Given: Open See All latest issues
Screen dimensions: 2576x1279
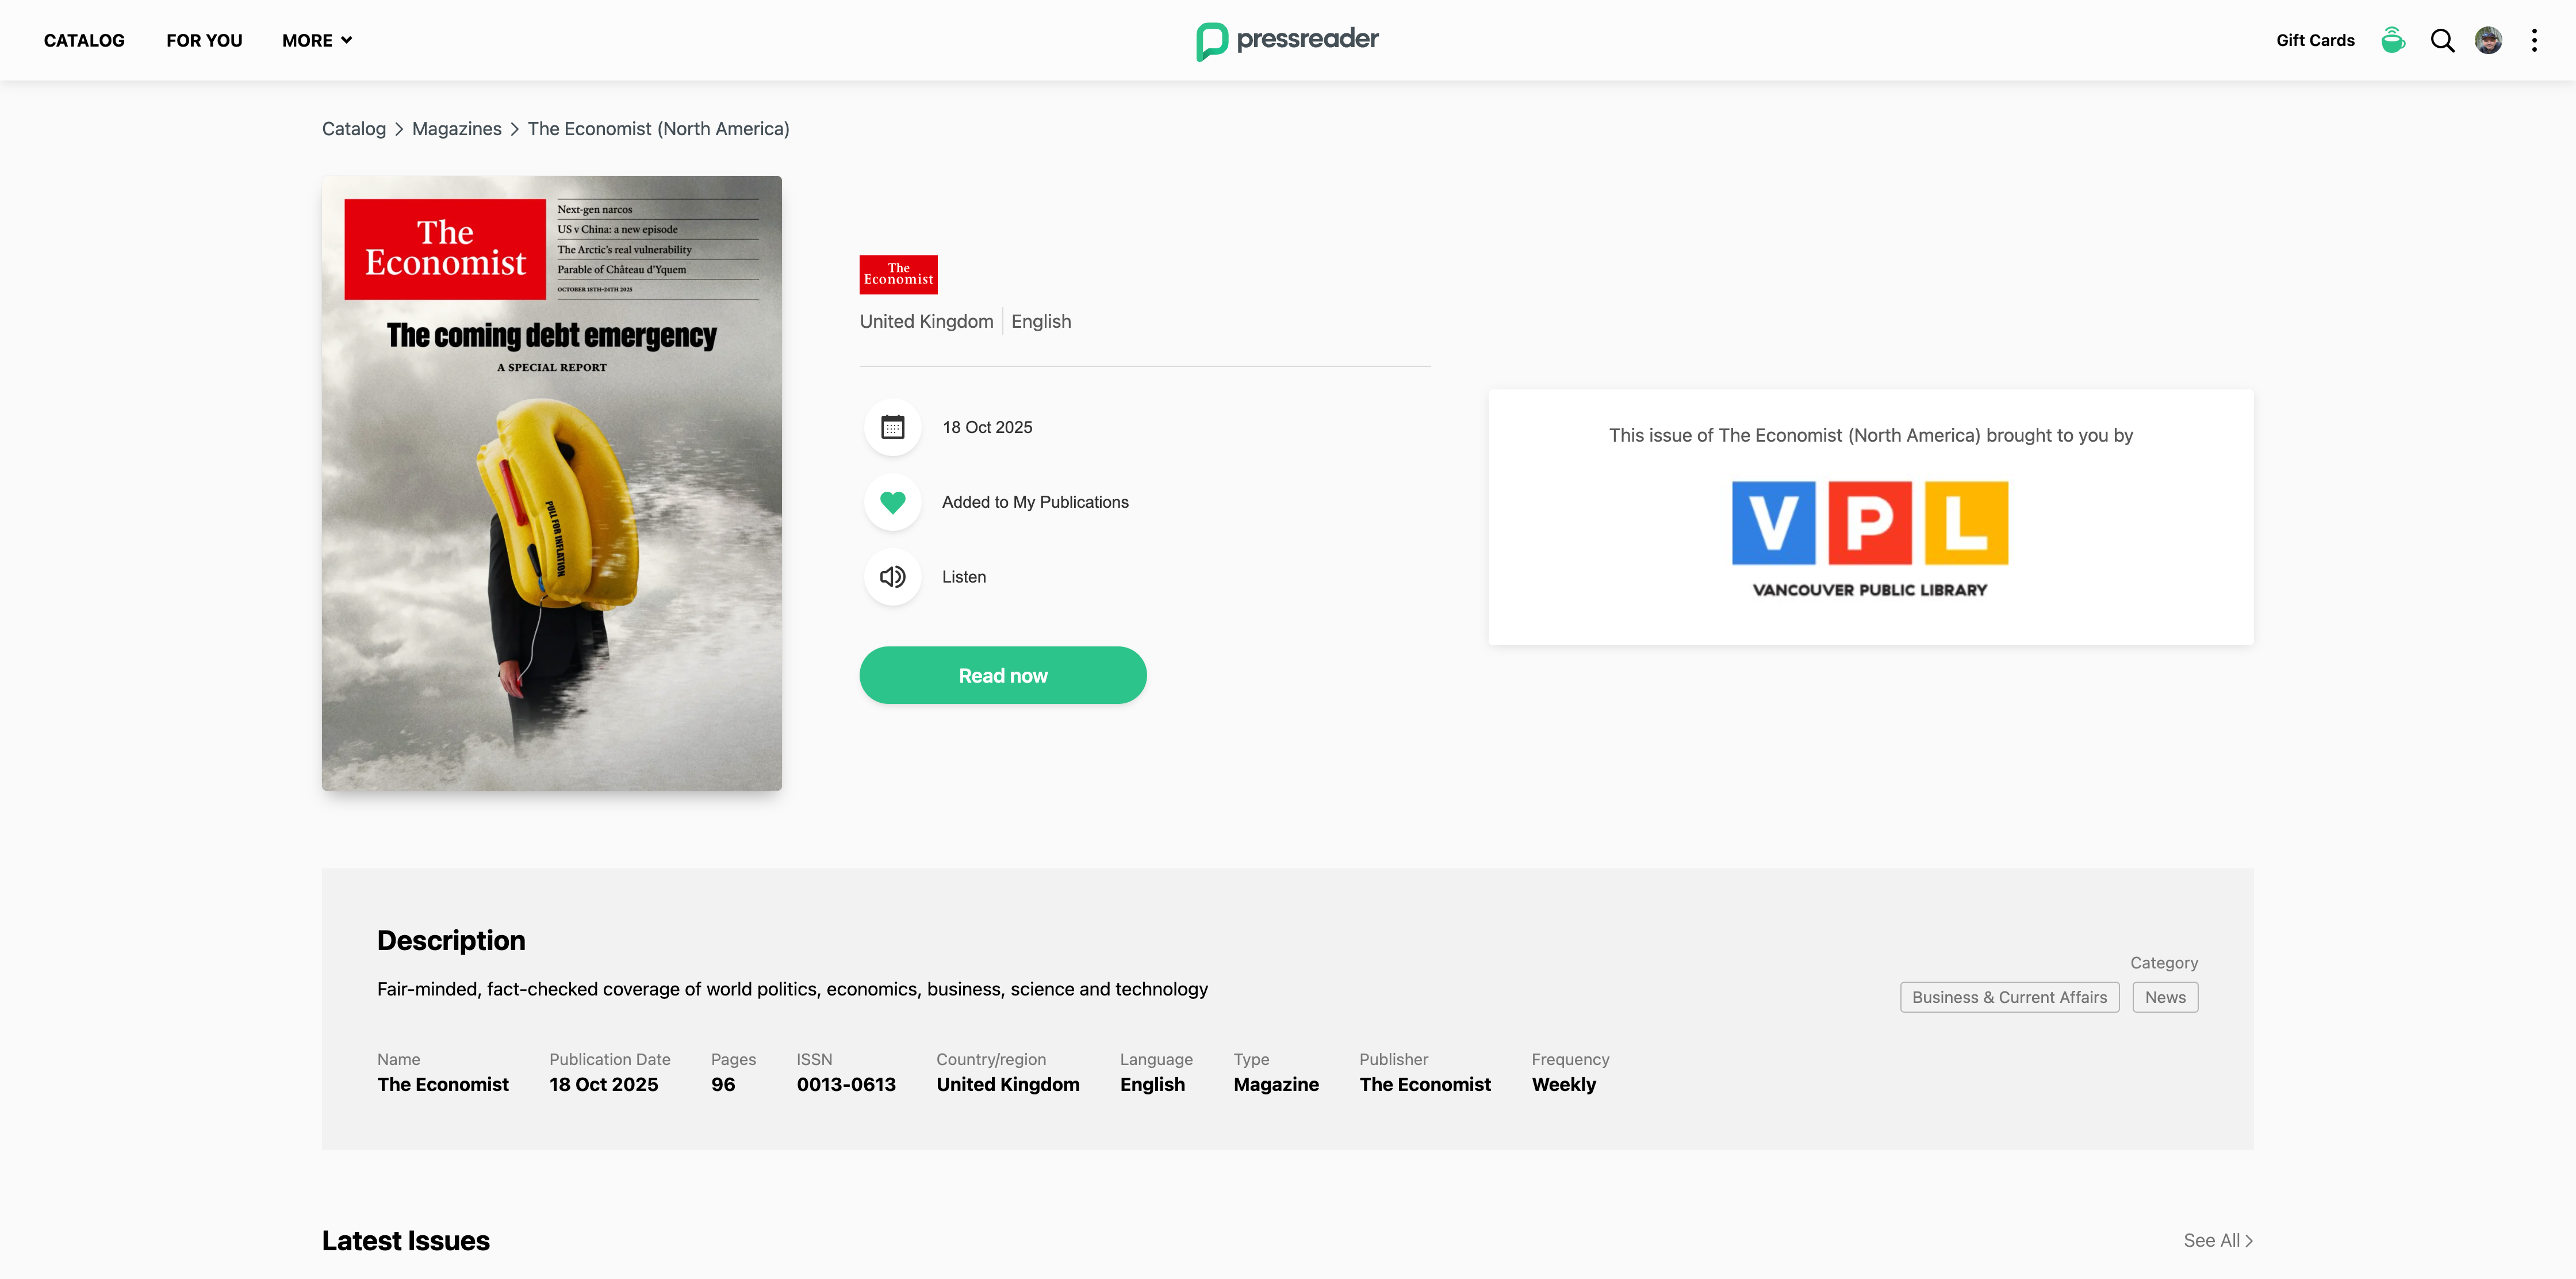Looking at the screenshot, I should coord(2217,1240).
